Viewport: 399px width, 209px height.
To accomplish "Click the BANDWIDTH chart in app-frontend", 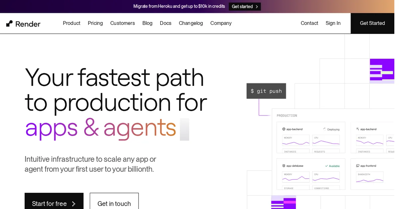I will (x=370, y=177).
